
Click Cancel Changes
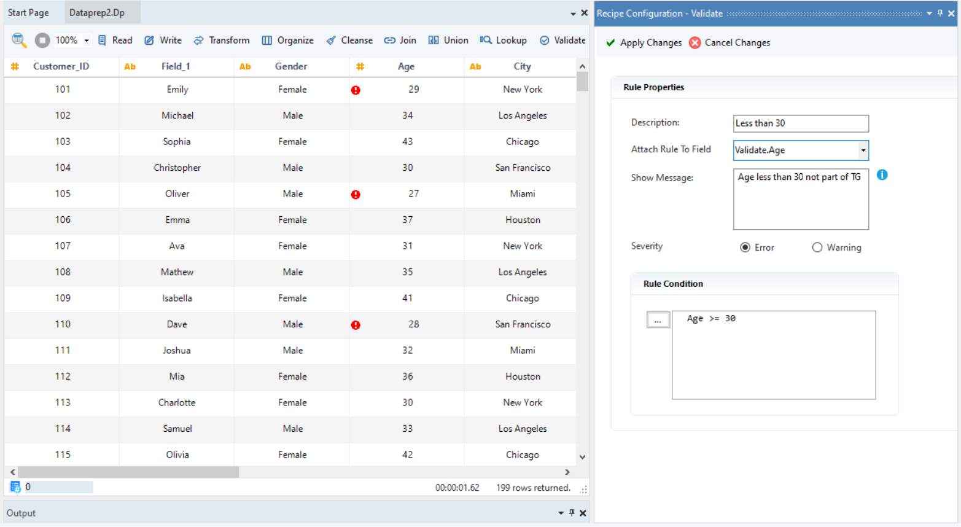[730, 43]
